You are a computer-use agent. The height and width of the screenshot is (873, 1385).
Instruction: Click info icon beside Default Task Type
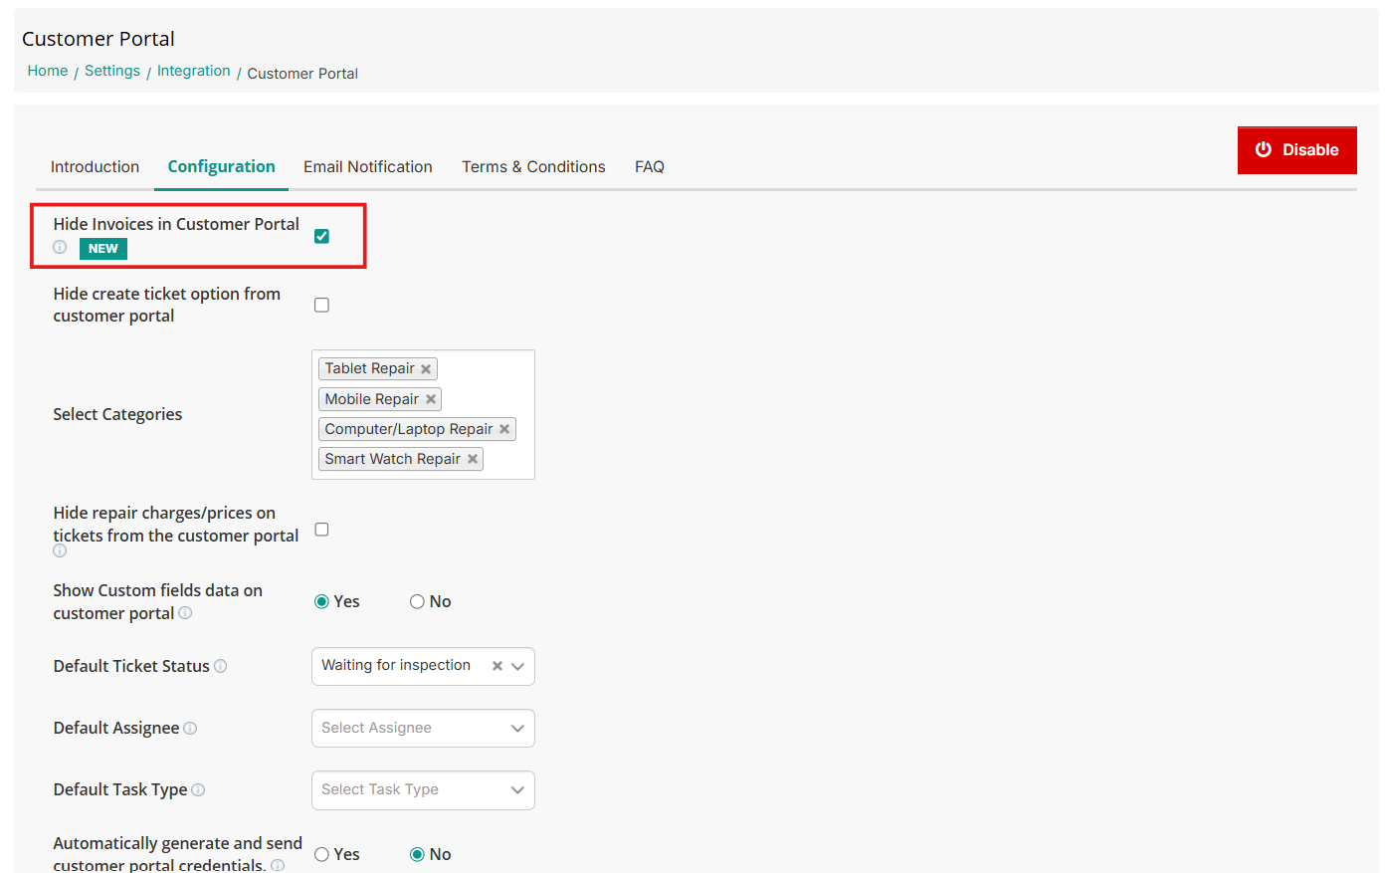(198, 790)
